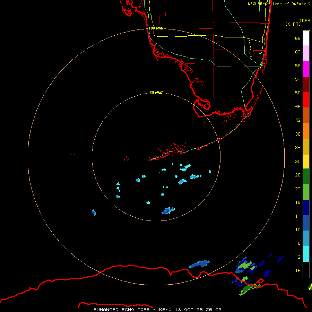Click the '2' legend value
This screenshot has height=312, width=312.
click(299, 257)
